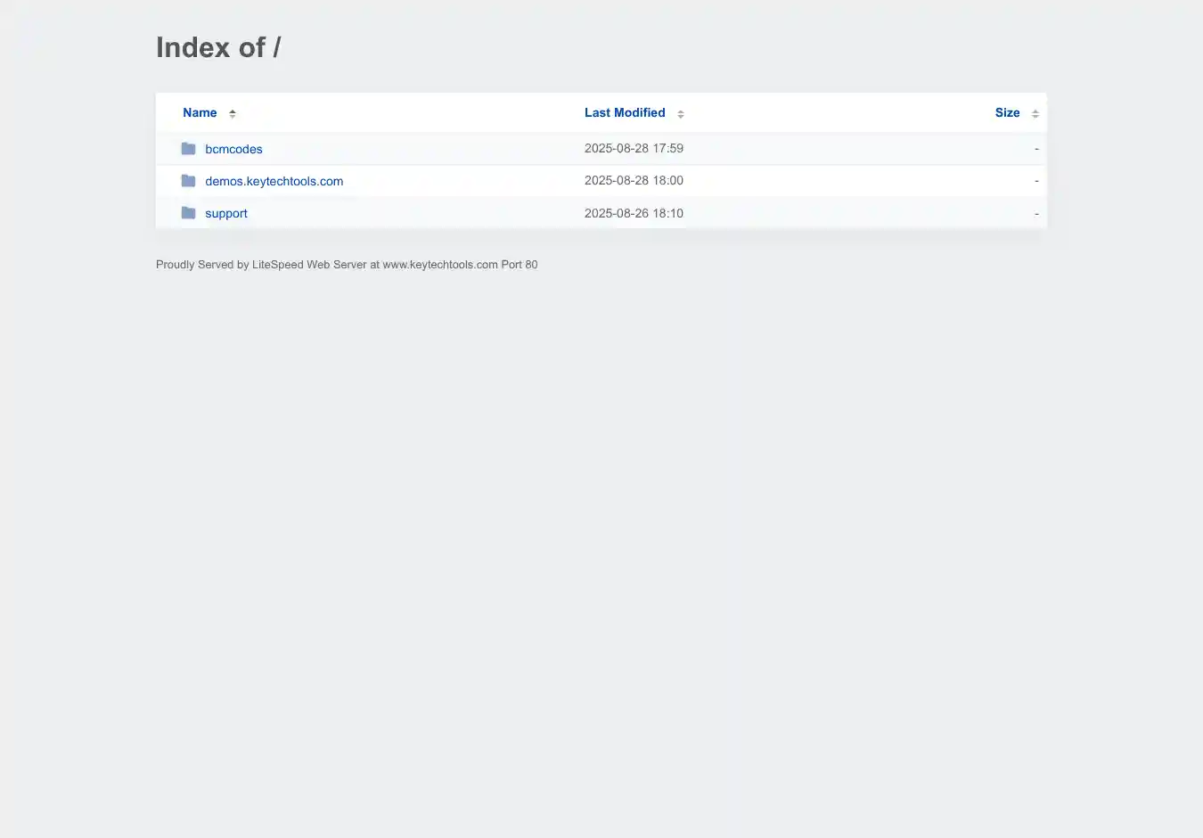Sort listing by the Name column header

pos(200,112)
